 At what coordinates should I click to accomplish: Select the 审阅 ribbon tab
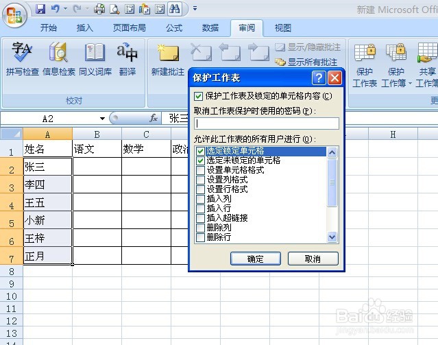pos(247,28)
